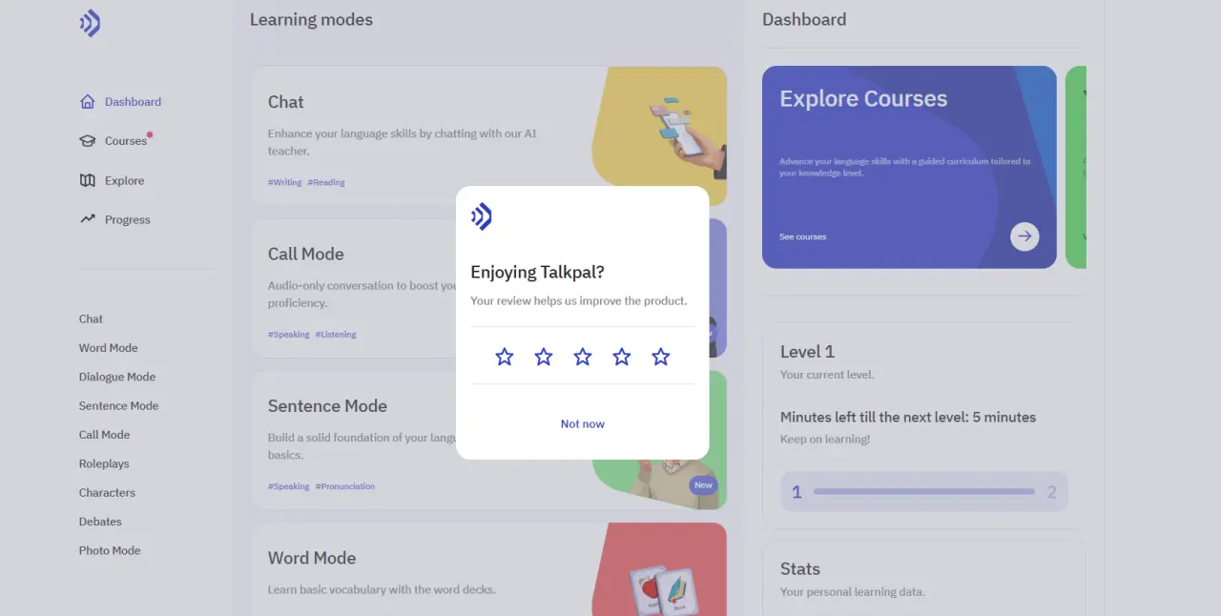Open Courses in the sidebar
The image size is (1221, 616).
[x=126, y=141]
